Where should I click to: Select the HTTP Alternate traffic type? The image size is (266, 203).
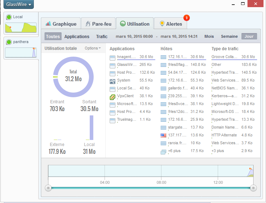coord(224,135)
